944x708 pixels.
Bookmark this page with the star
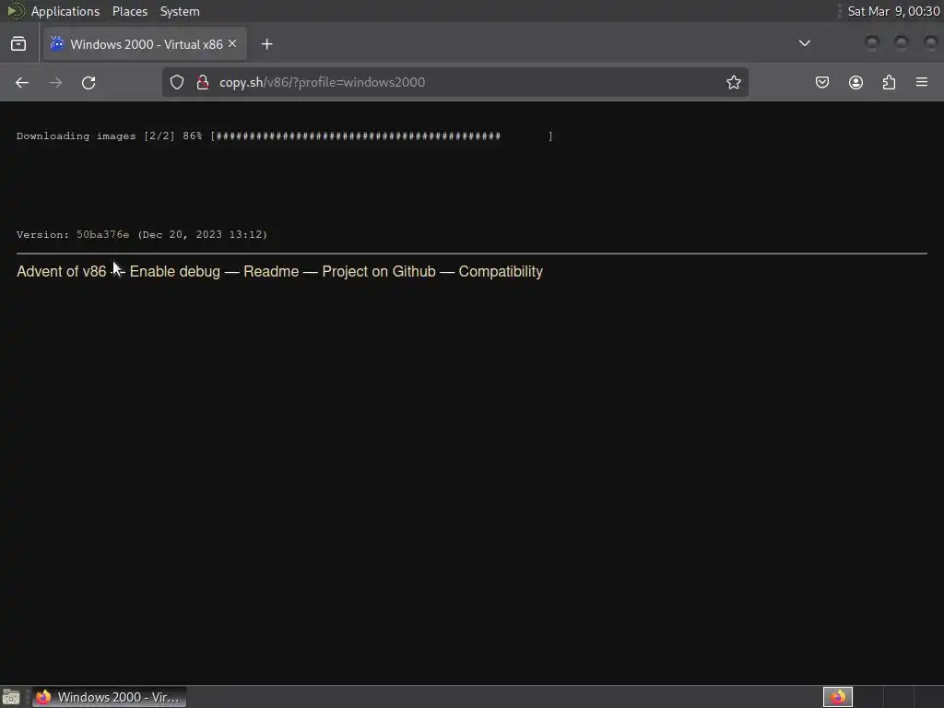point(733,82)
